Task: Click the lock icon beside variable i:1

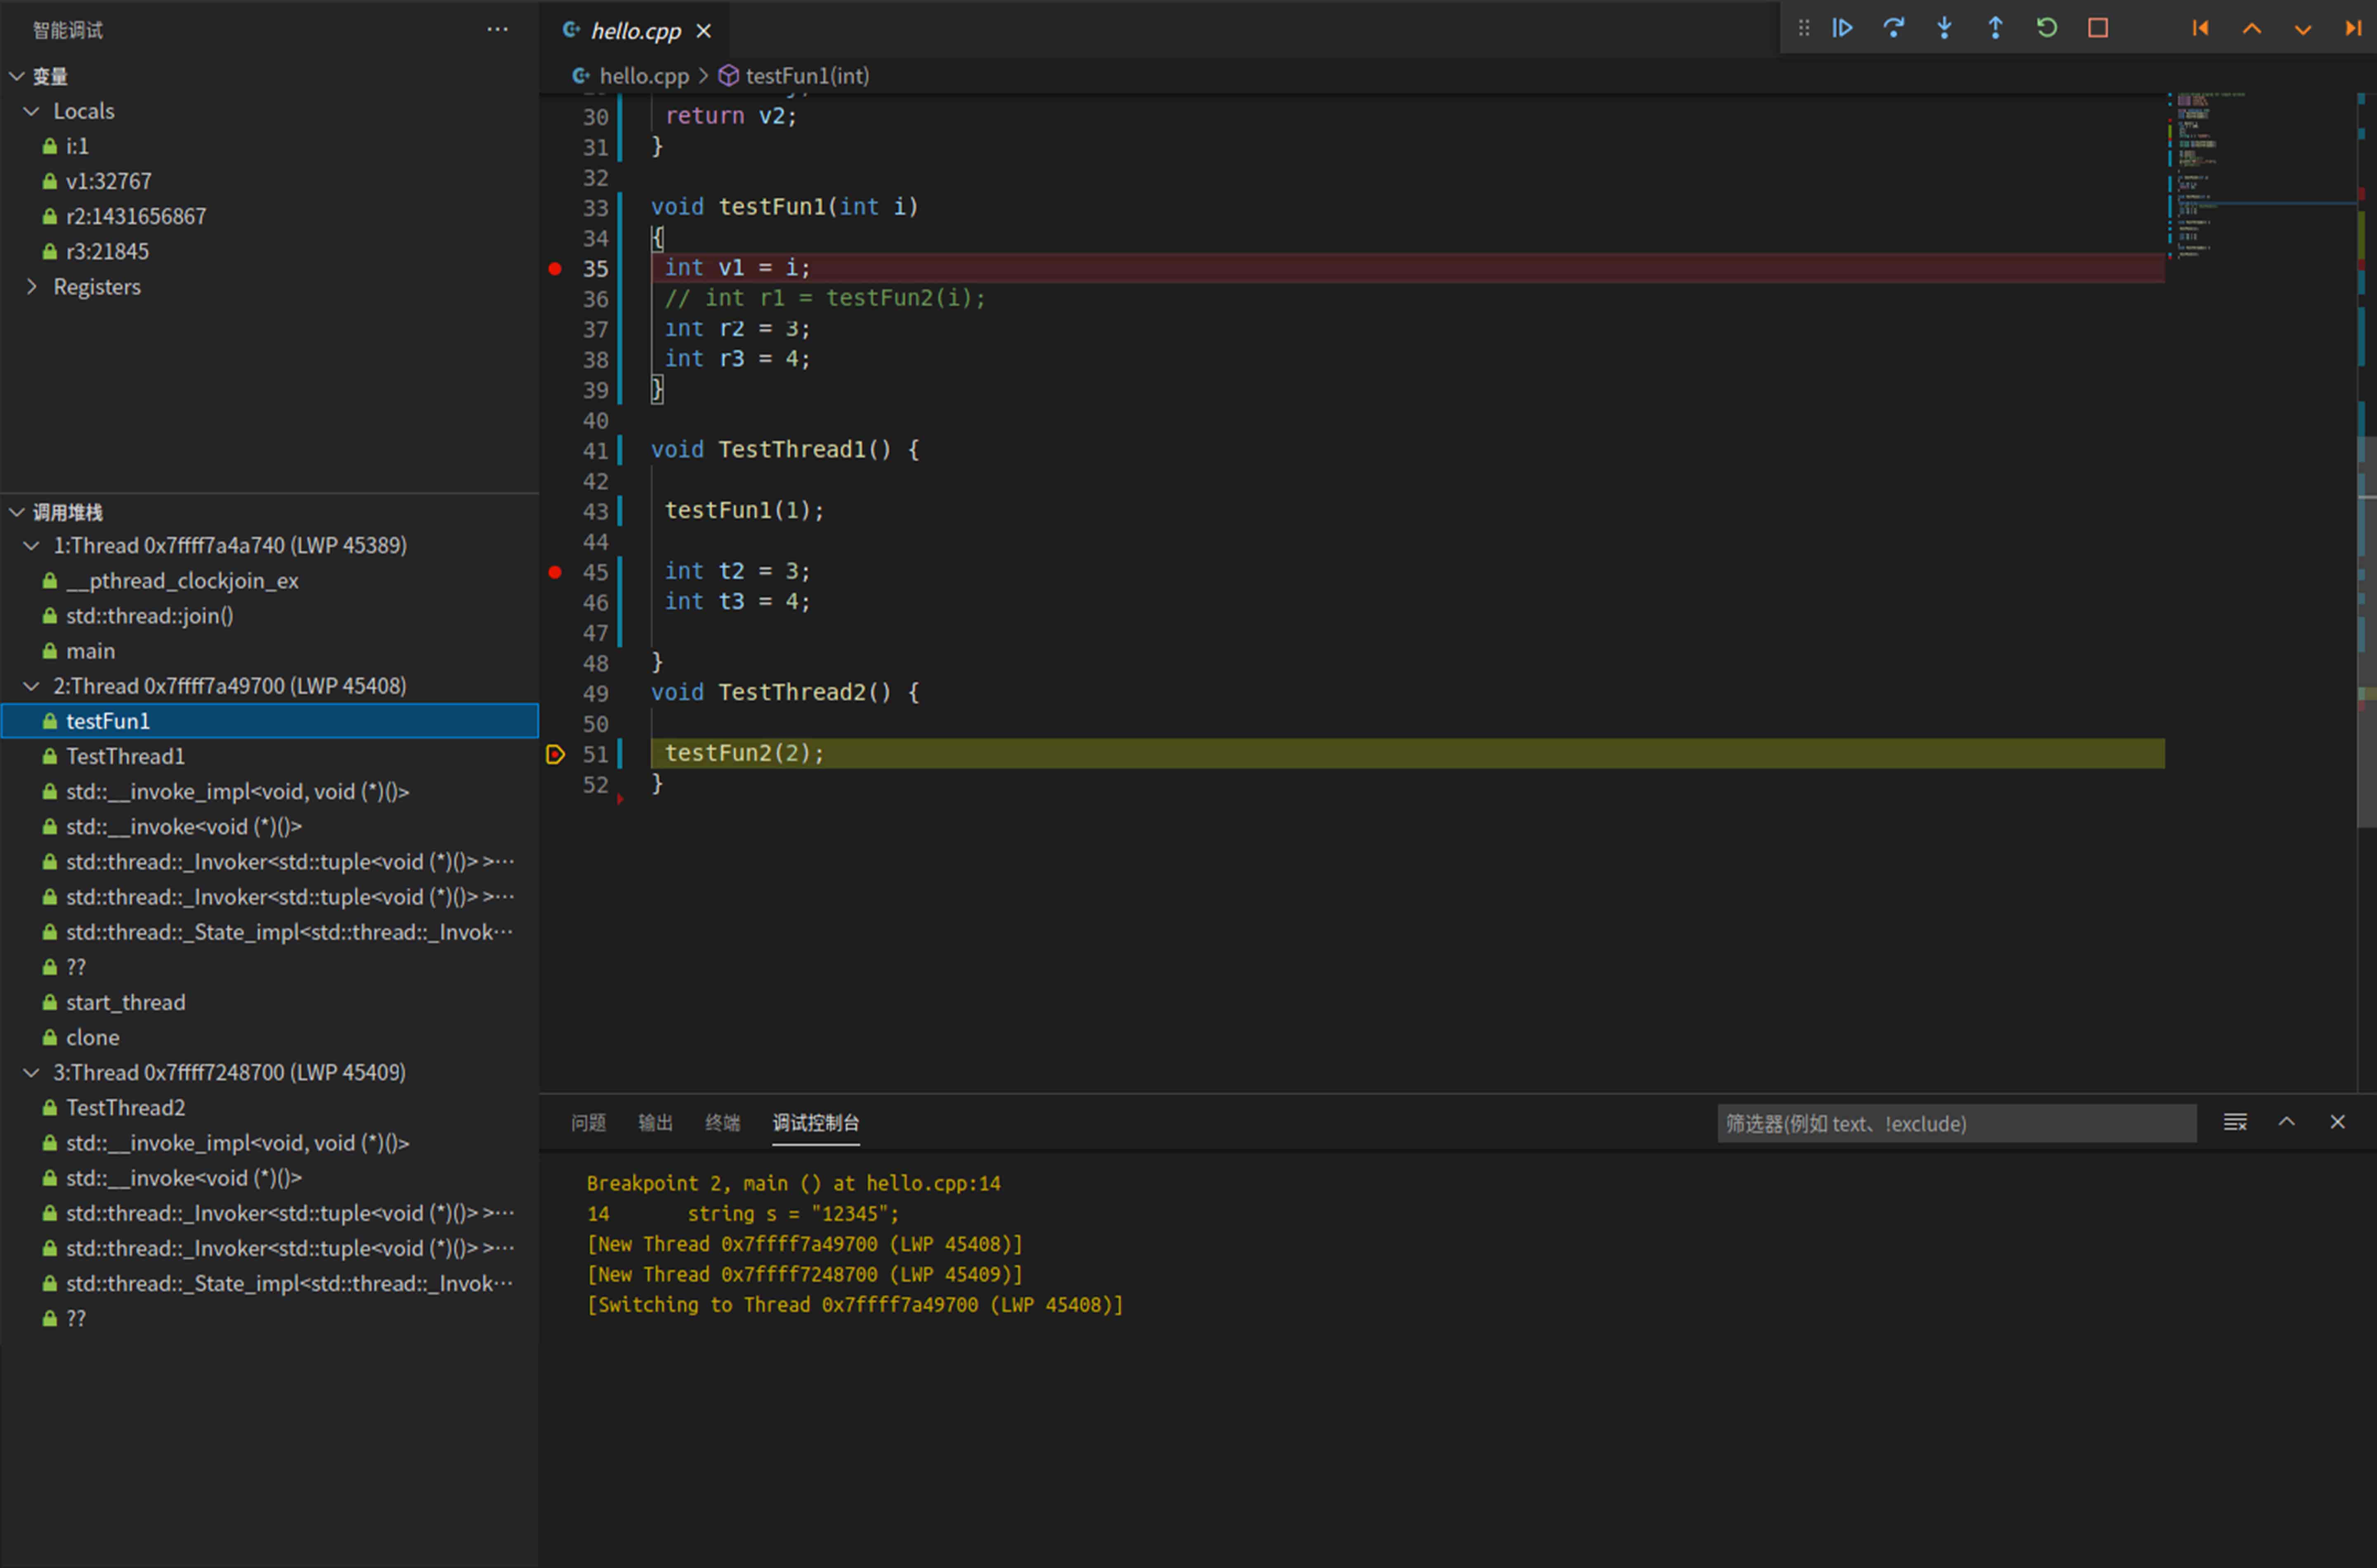Action: (49, 146)
